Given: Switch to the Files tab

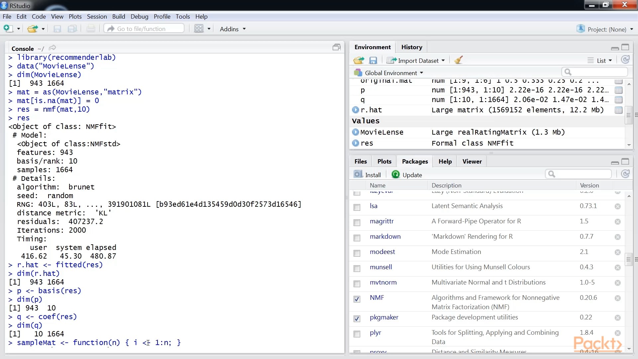Looking at the screenshot, I should [361, 161].
